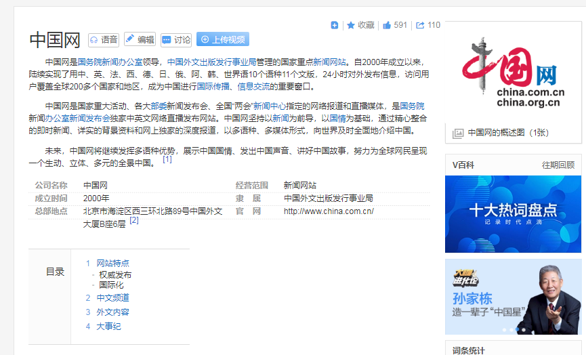The width and height of the screenshot is (586, 355).
Task: Open the 国际传播 link
Action: click(213, 87)
